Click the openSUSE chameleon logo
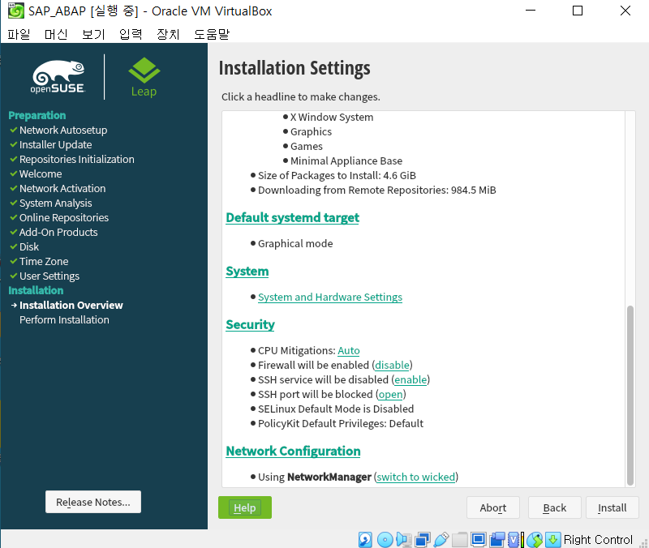 pyautogui.click(x=58, y=76)
